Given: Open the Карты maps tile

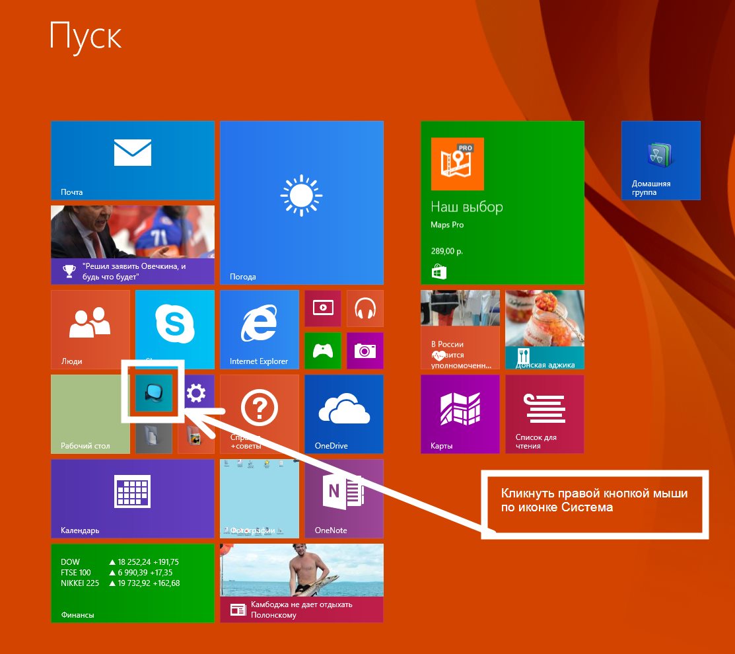Looking at the screenshot, I should point(460,414).
